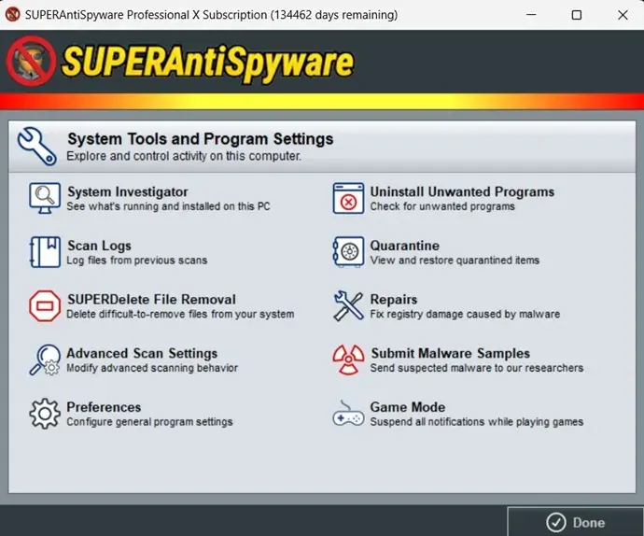The height and width of the screenshot is (536, 644).
Task: Click "View and restore quarantined items" text
Action: [x=455, y=261]
